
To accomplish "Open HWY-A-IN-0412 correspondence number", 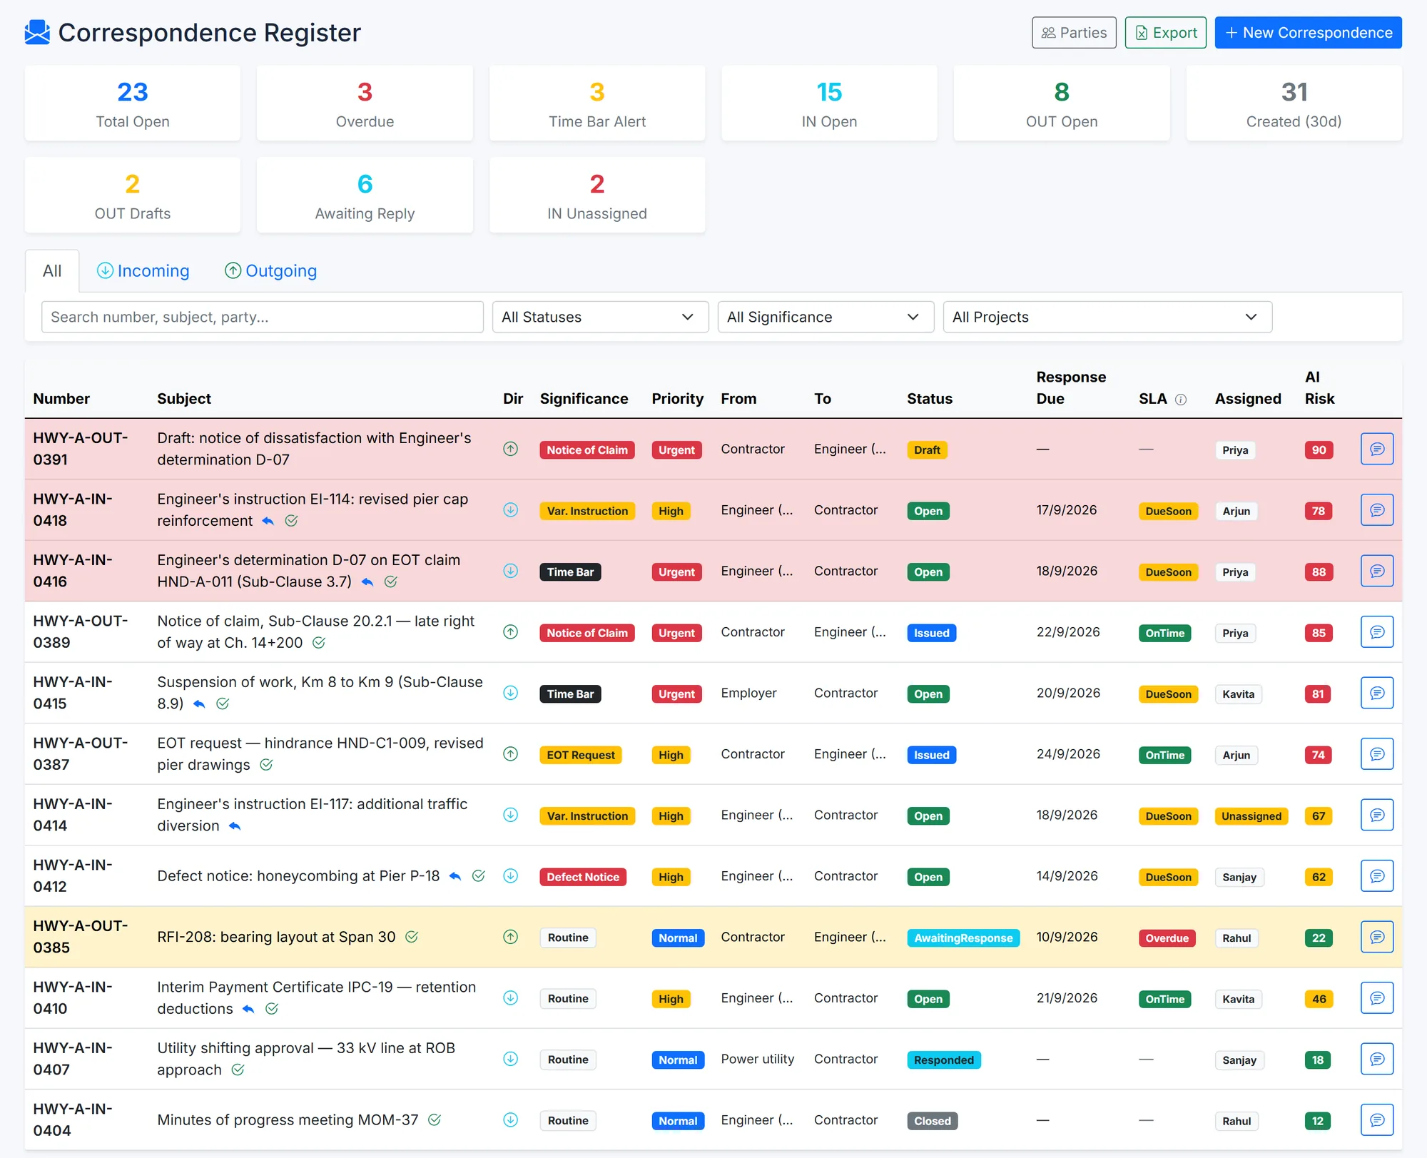I will pyautogui.click(x=73, y=876).
